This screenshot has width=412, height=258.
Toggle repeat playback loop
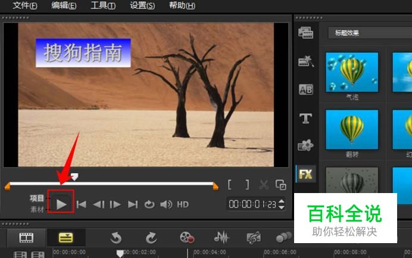[x=149, y=204]
